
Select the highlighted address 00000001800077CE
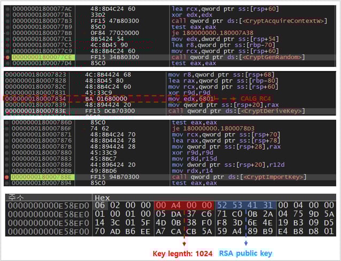[43, 57]
